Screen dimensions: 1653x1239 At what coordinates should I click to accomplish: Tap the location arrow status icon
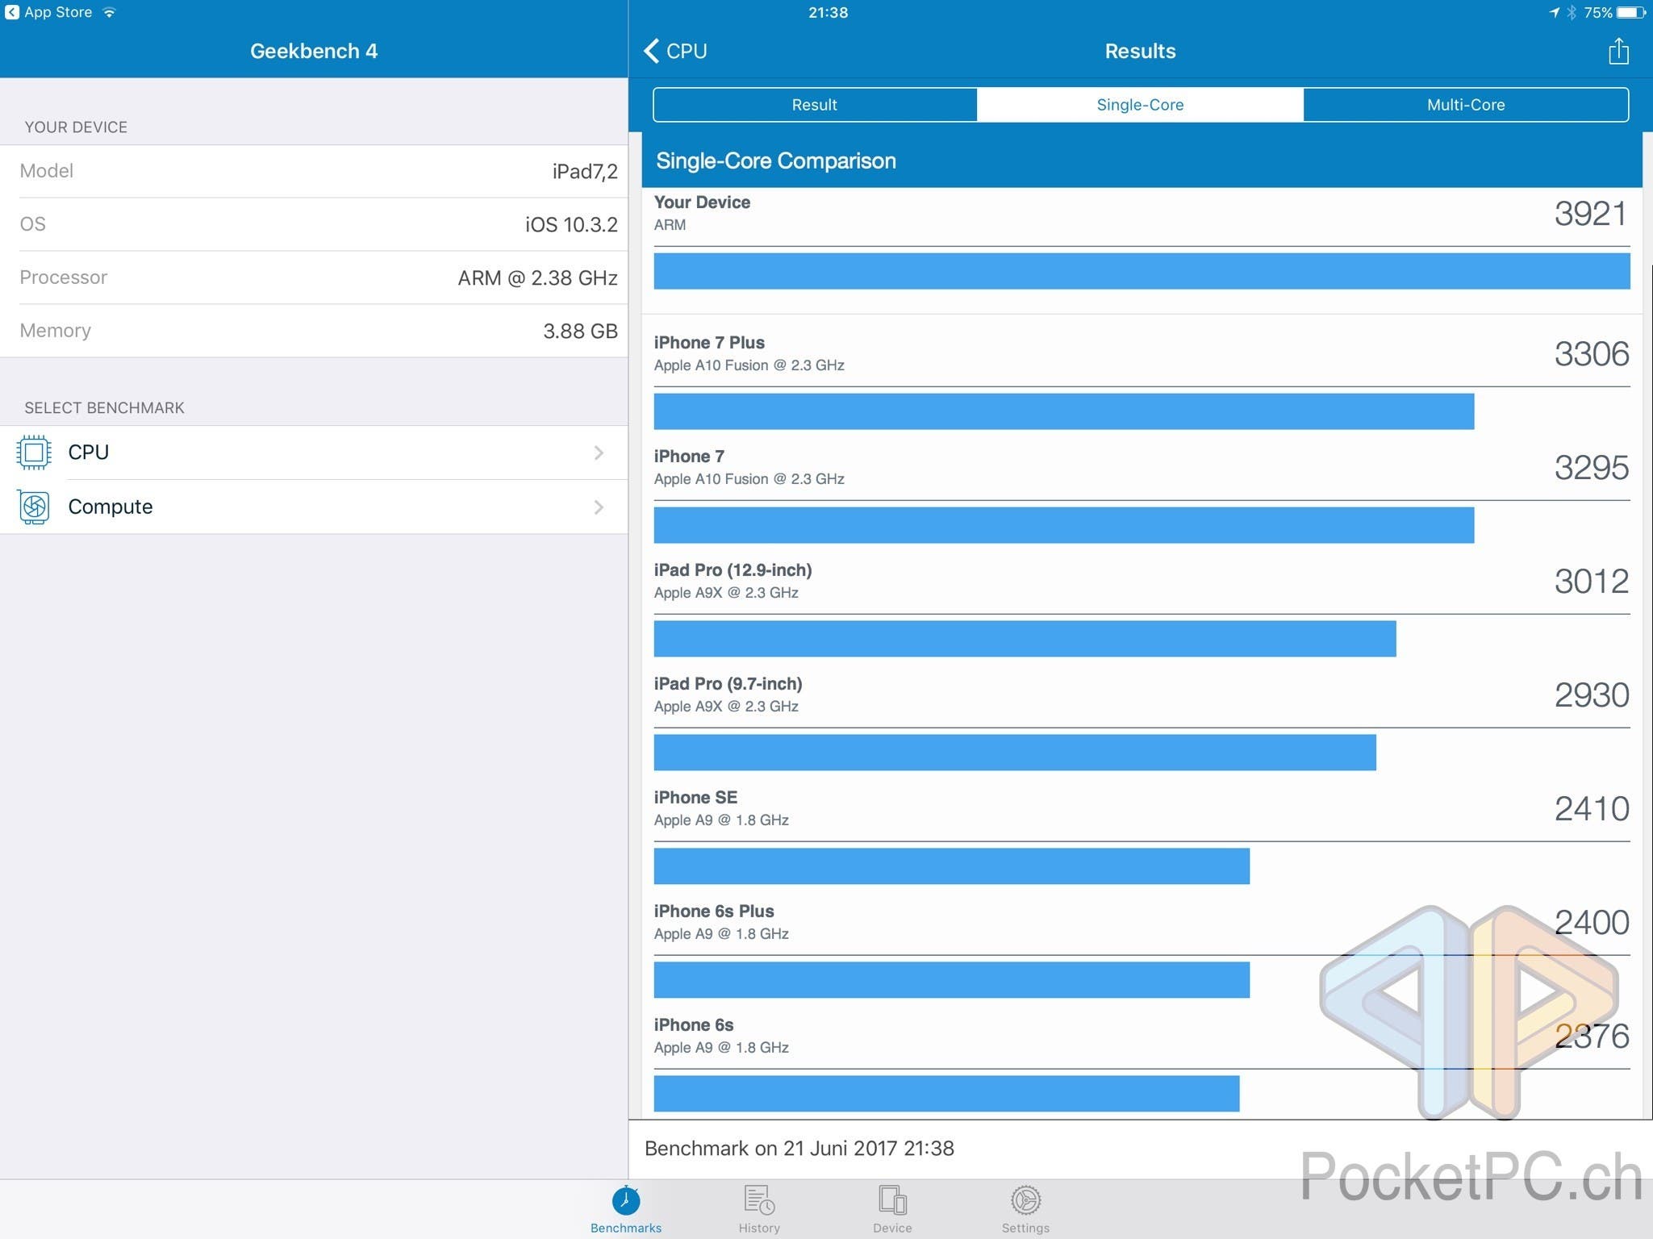(x=1555, y=12)
